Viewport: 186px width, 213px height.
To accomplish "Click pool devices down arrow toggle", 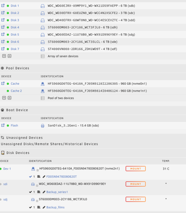I will click(4, 98).
